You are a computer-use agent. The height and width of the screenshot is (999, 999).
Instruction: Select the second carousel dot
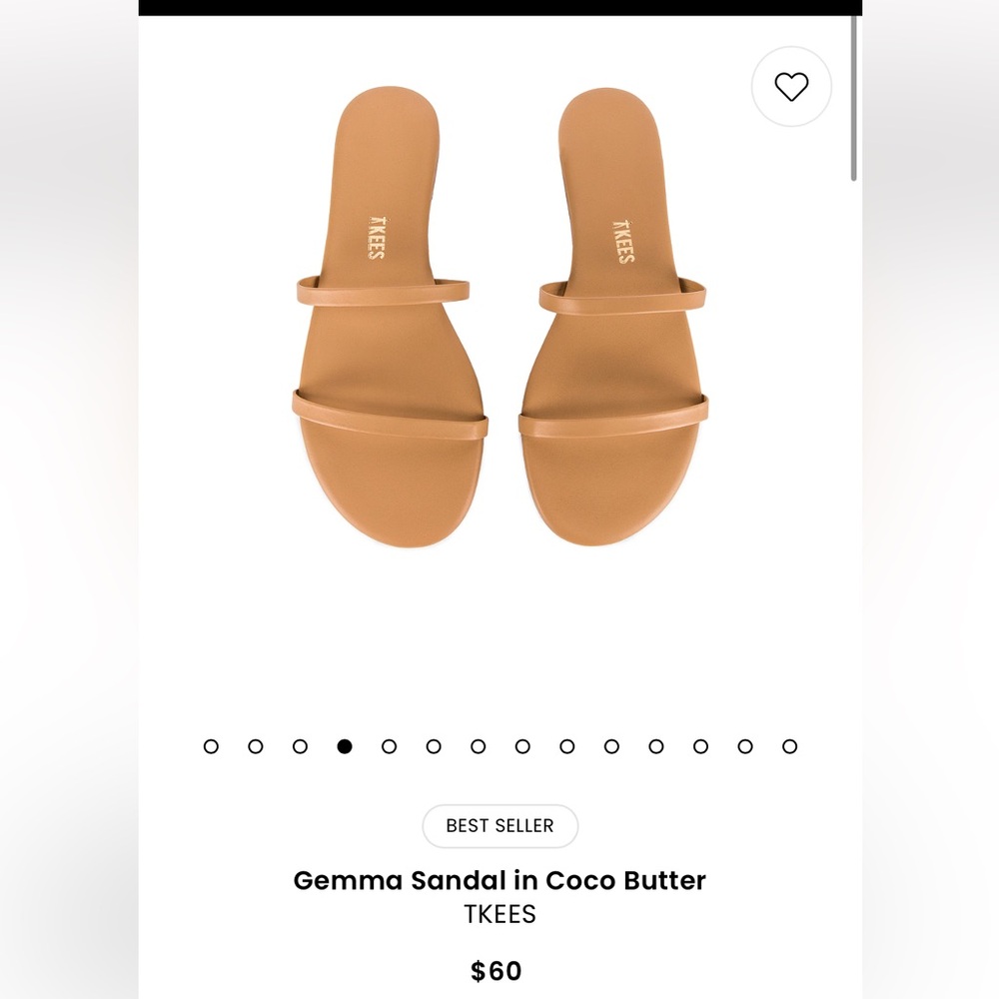click(x=255, y=746)
